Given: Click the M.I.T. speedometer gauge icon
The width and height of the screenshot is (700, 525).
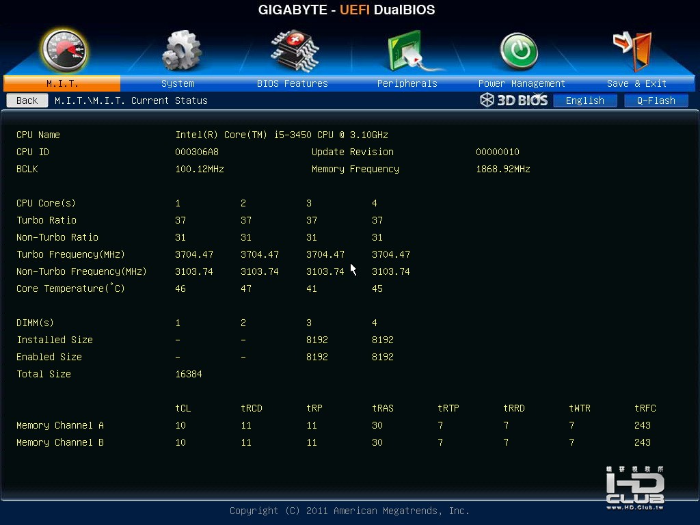Looking at the screenshot, I should click(64, 51).
